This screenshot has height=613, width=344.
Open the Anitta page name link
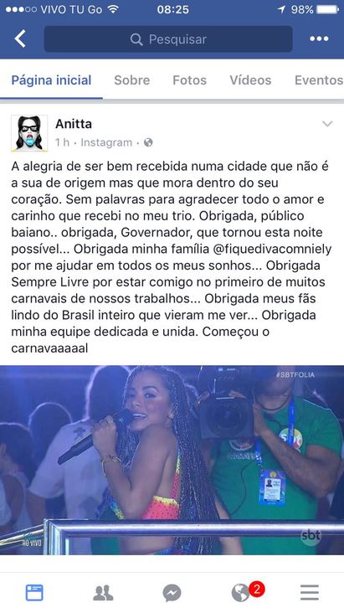pos(74,124)
